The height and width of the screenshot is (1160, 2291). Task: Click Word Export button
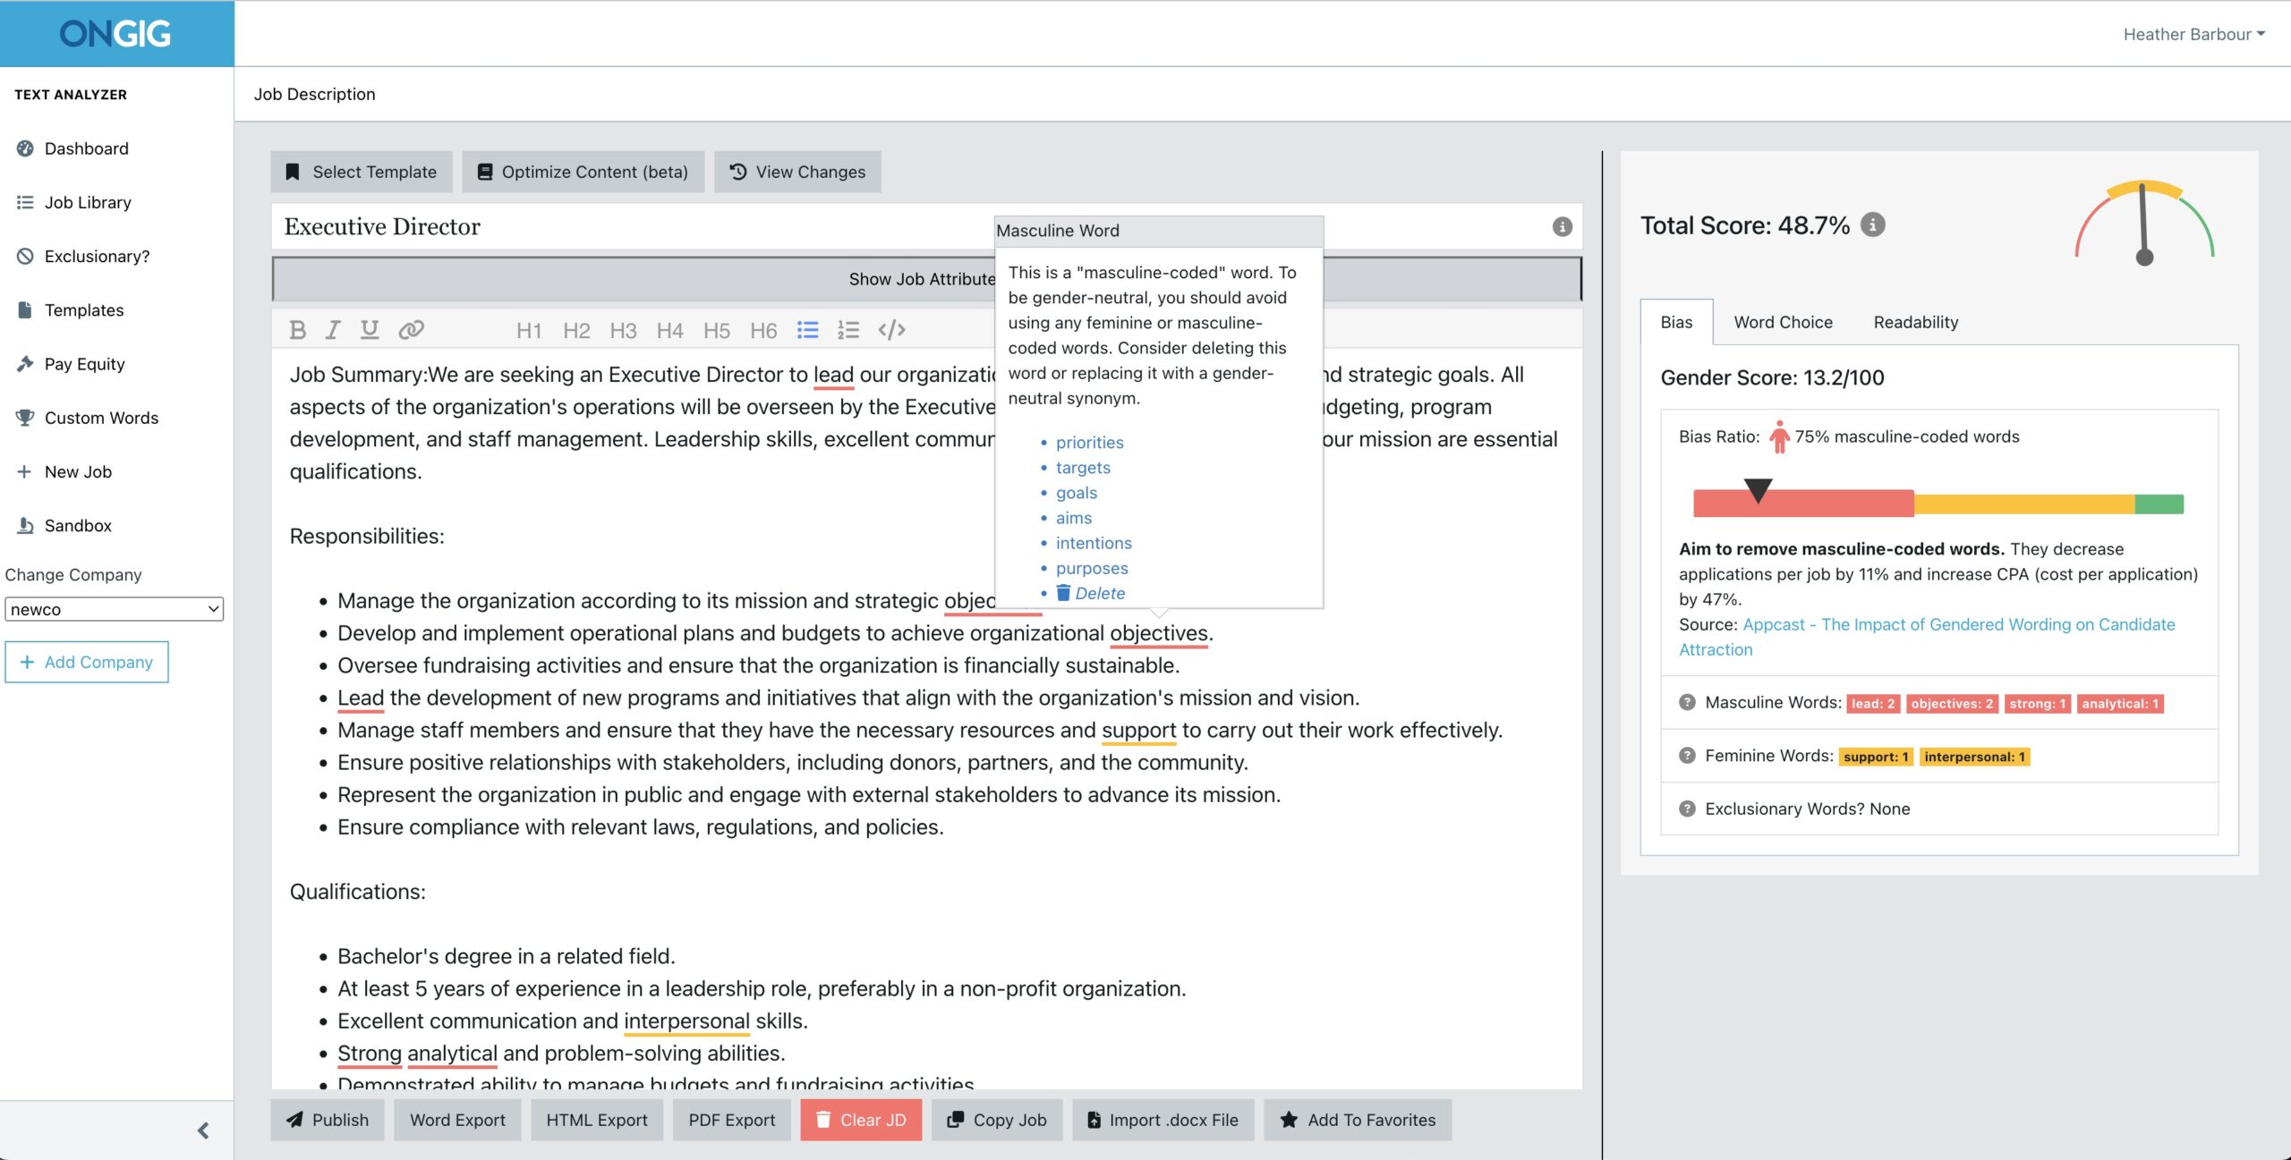pyautogui.click(x=457, y=1120)
